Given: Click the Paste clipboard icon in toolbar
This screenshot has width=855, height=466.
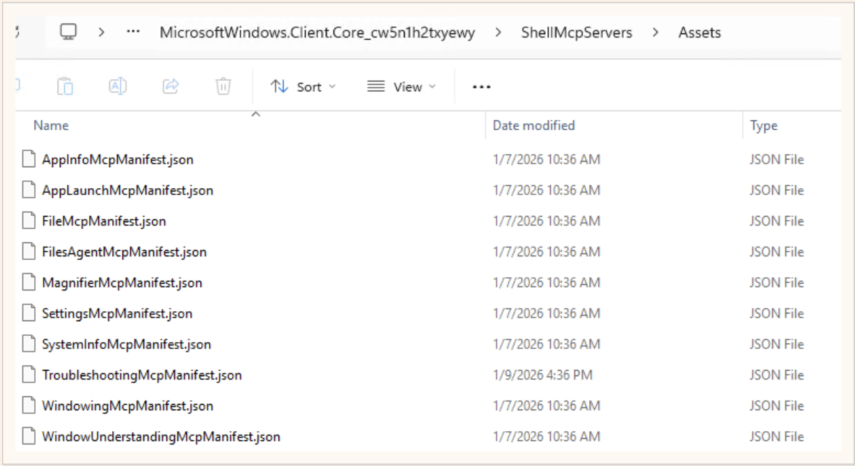Looking at the screenshot, I should [x=65, y=86].
